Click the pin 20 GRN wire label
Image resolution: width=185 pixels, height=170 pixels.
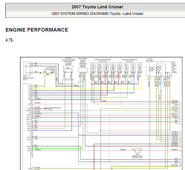click(36, 127)
